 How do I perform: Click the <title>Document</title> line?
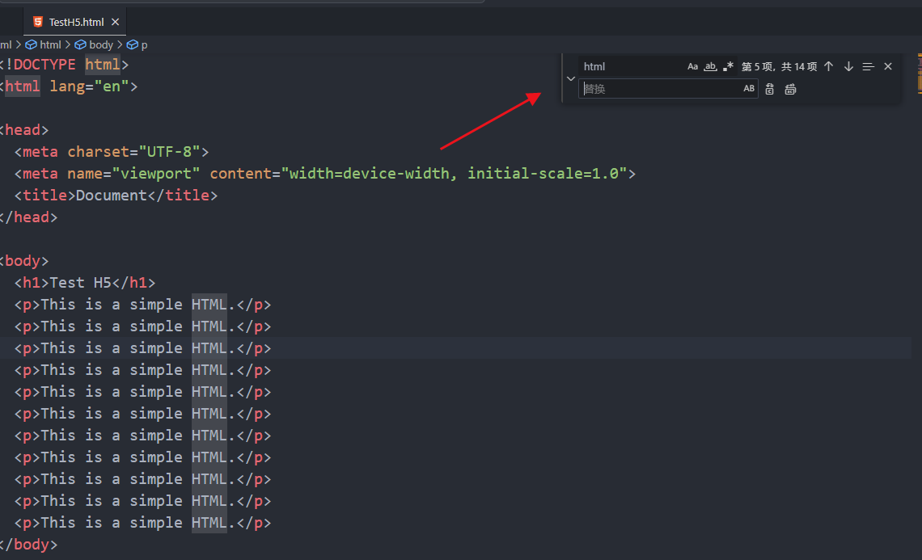point(116,195)
